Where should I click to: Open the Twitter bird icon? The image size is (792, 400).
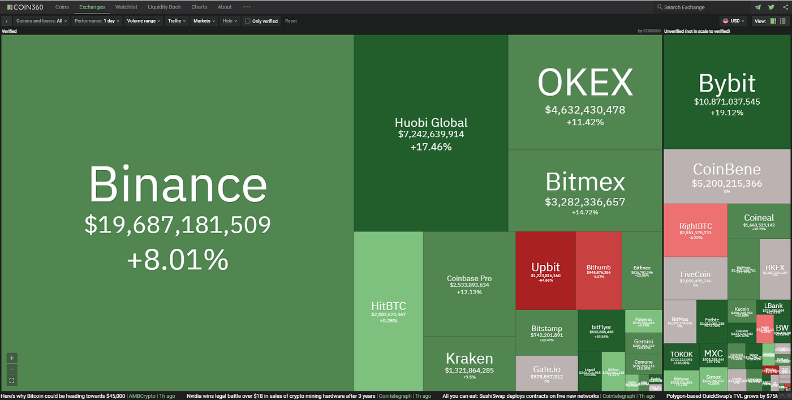[x=771, y=7]
